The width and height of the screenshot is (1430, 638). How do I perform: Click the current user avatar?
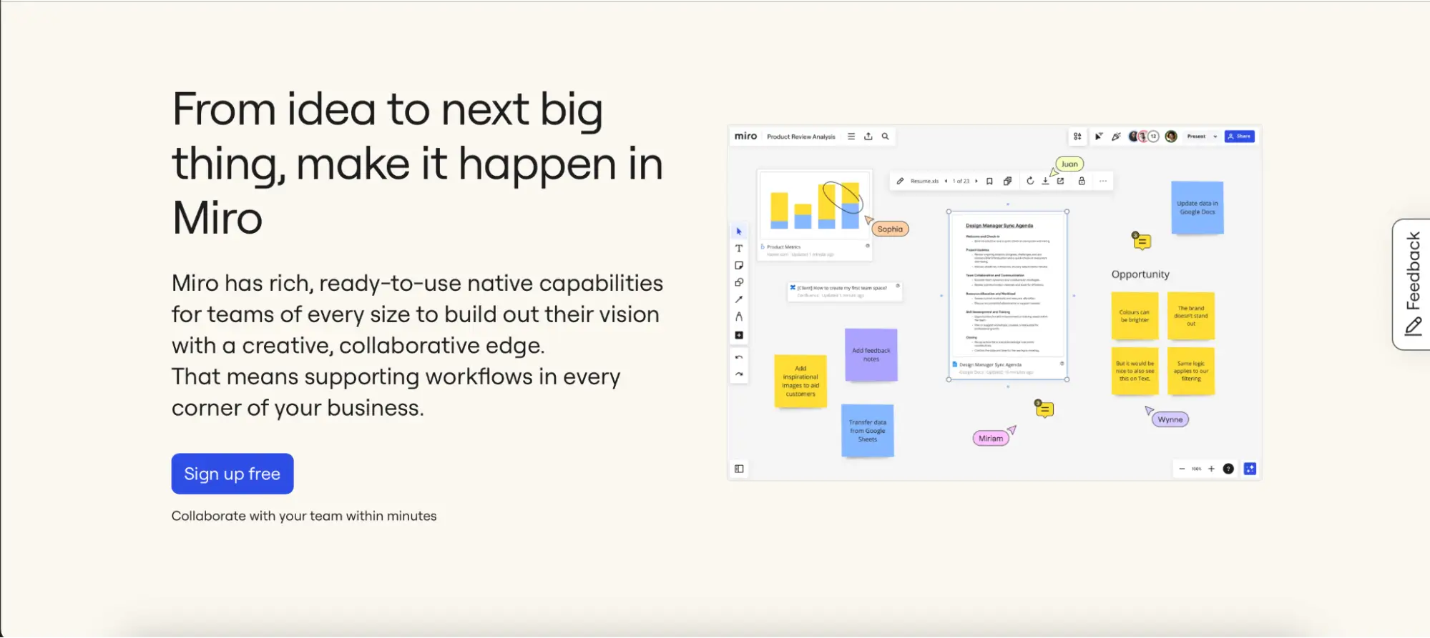[x=1171, y=136]
